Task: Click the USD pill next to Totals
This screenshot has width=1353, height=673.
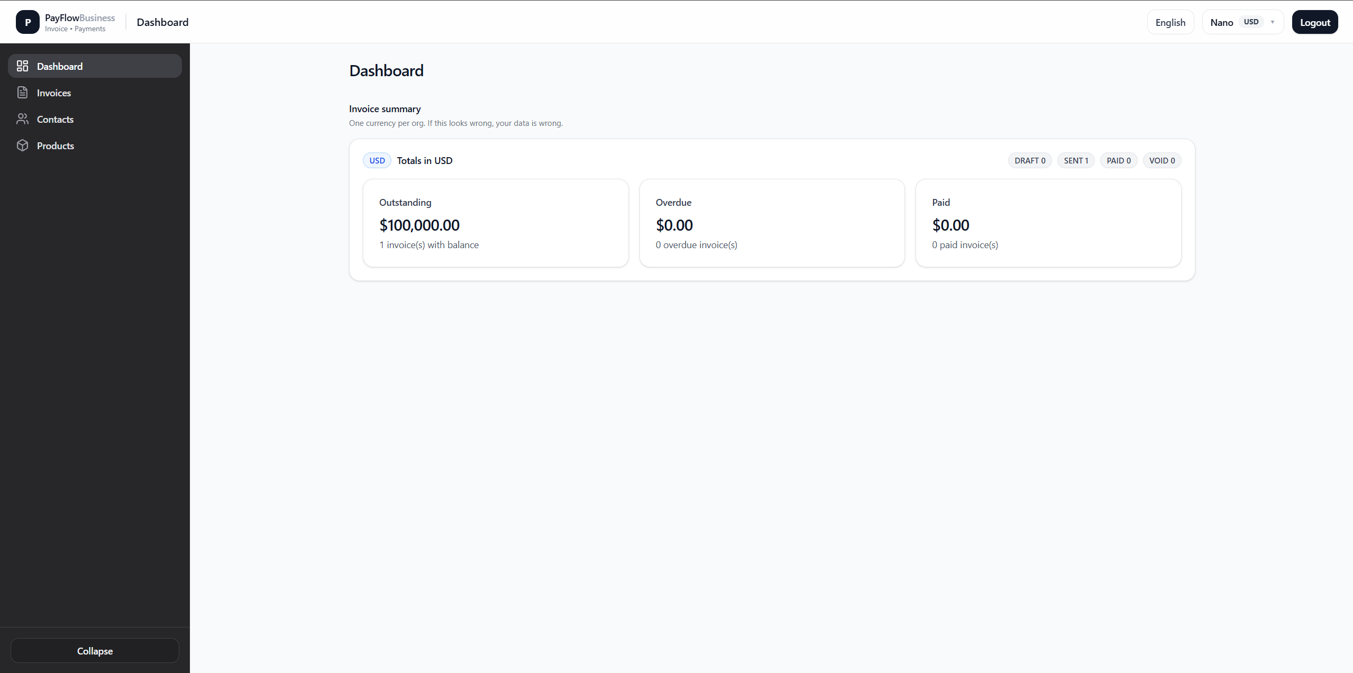Action: point(376,160)
